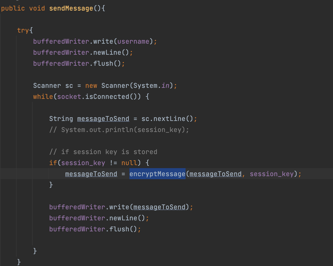Click flush in first bufferedWriter.flush() line
The height and width of the screenshot is (266, 333).
(x=103, y=63)
